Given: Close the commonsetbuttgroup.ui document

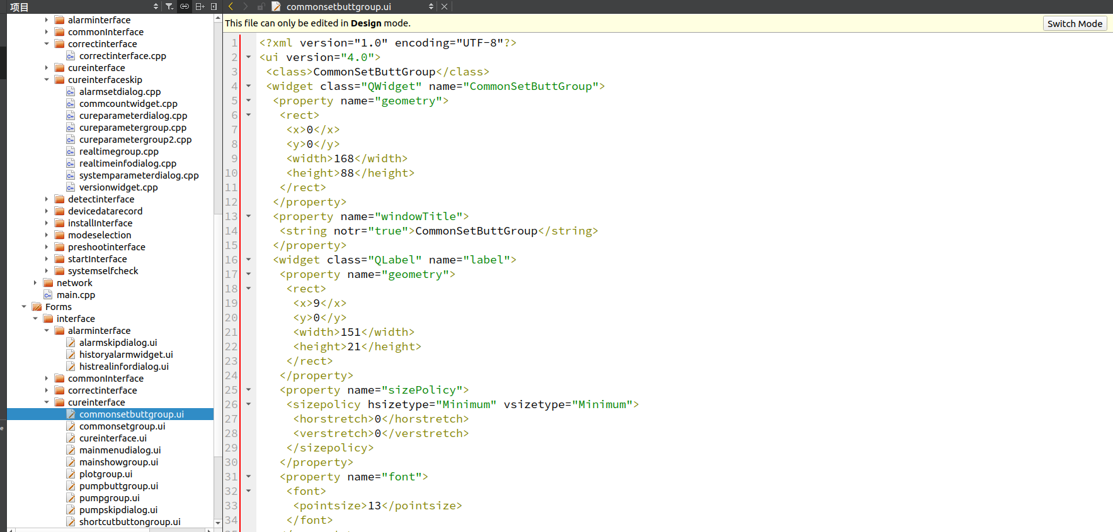Looking at the screenshot, I should click(x=444, y=6).
